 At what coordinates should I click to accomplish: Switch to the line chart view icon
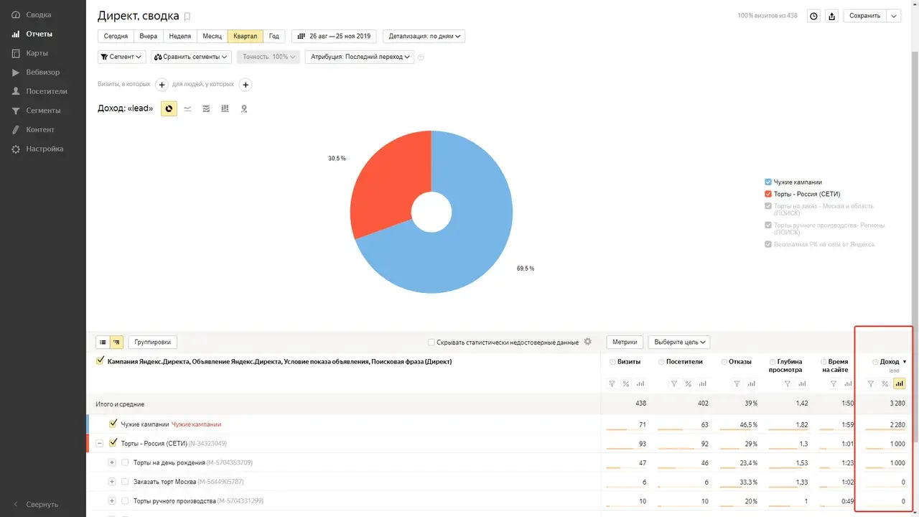coord(187,108)
